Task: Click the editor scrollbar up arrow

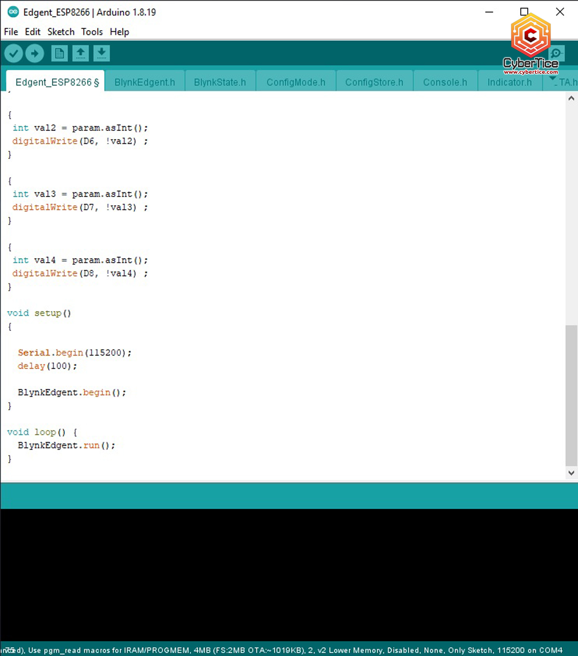Action: tap(571, 99)
